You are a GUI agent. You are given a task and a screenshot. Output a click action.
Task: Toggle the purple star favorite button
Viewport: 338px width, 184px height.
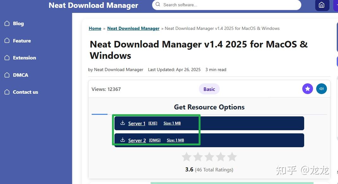(307, 89)
